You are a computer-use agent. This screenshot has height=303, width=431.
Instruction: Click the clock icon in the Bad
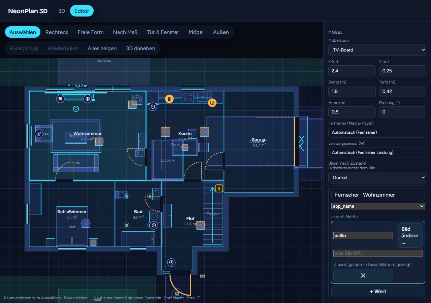[154, 225]
